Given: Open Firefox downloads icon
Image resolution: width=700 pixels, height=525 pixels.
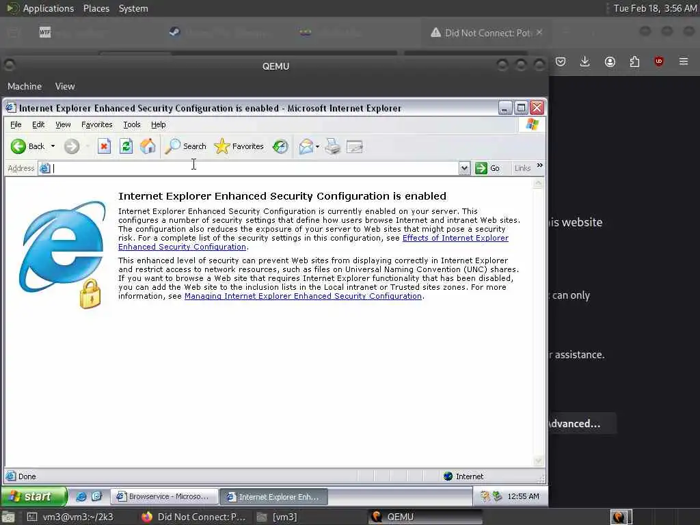Looking at the screenshot, I should [x=585, y=62].
